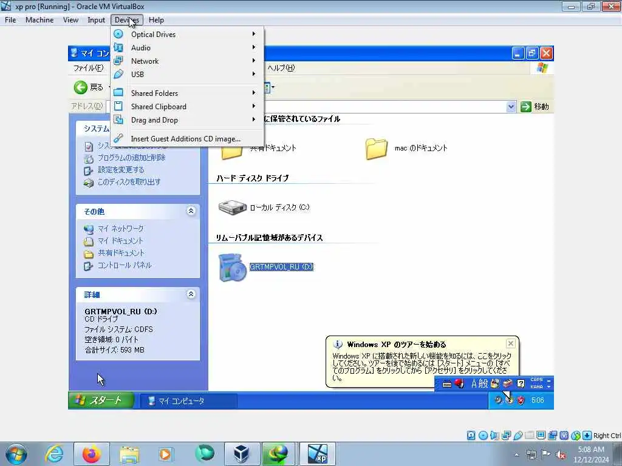Viewport: 622px width, 466px height.
Task: Toggle the KANA lock indicator
Action: click(537, 387)
